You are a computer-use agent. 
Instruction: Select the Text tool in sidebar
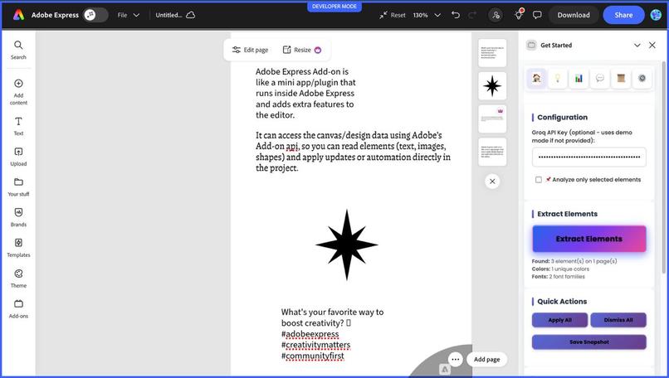[18, 127]
